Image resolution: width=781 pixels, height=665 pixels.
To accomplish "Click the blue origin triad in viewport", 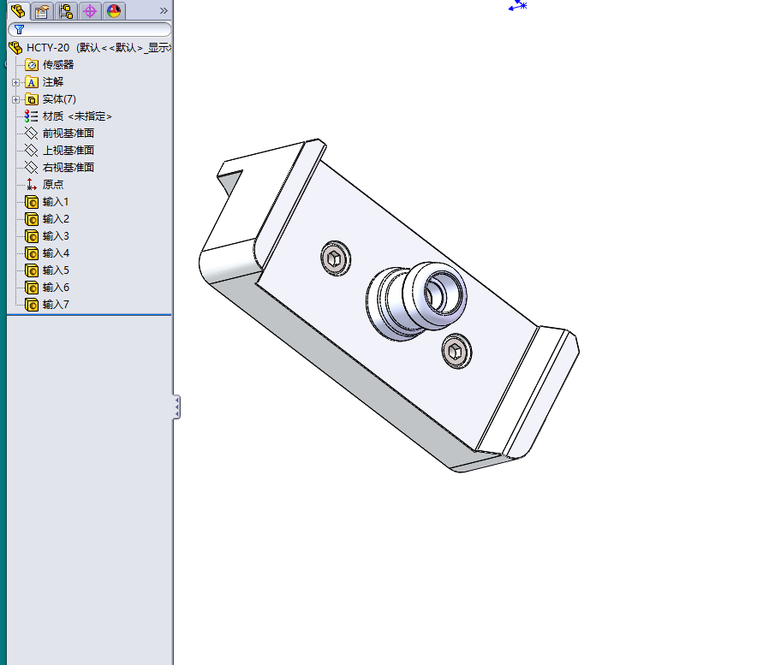I will pyautogui.click(x=518, y=5).
